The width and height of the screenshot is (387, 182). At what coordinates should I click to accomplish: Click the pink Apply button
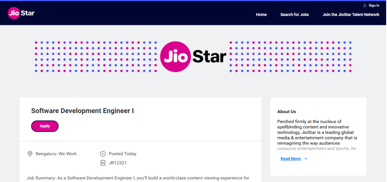tap(45, 126)
